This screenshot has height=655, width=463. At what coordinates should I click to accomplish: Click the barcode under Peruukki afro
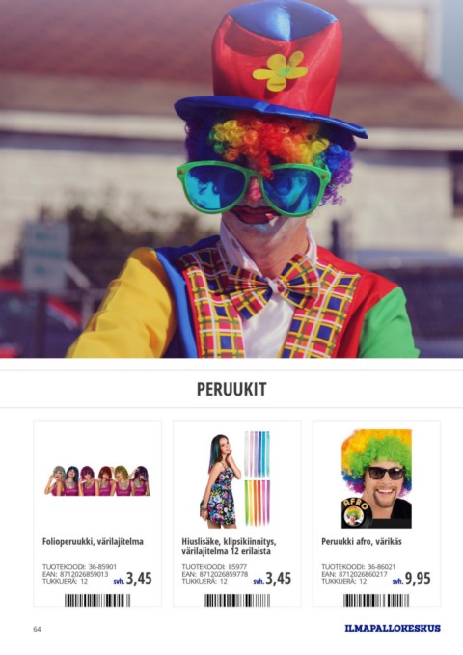coord(376,600)
